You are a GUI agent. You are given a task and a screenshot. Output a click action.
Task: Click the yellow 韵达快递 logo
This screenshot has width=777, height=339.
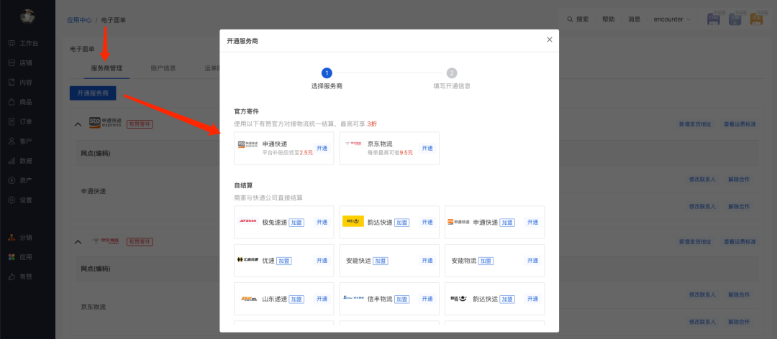tap(353, 221)
